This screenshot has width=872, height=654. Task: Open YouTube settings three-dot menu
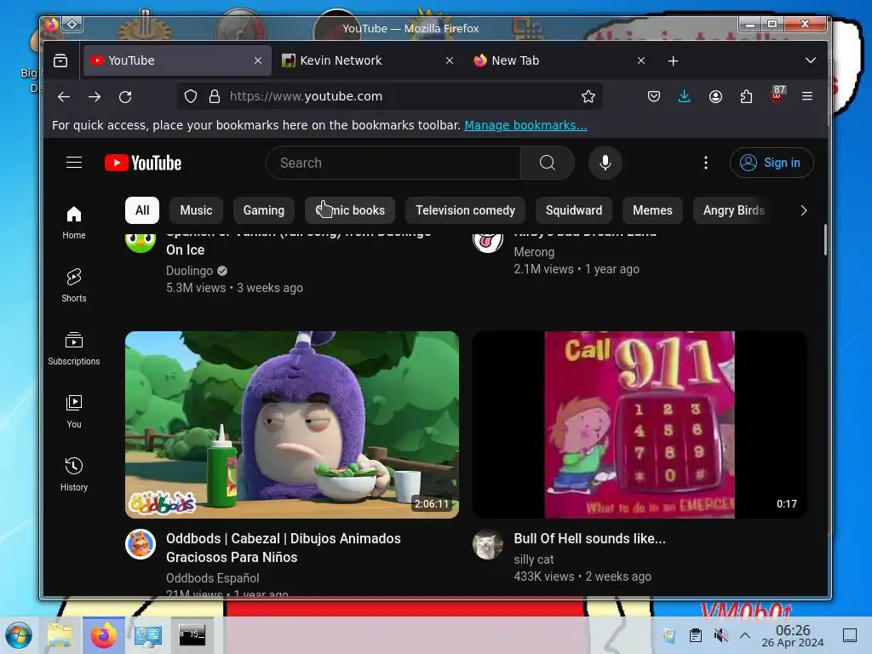pyautogui.click(x=706, y=163)
